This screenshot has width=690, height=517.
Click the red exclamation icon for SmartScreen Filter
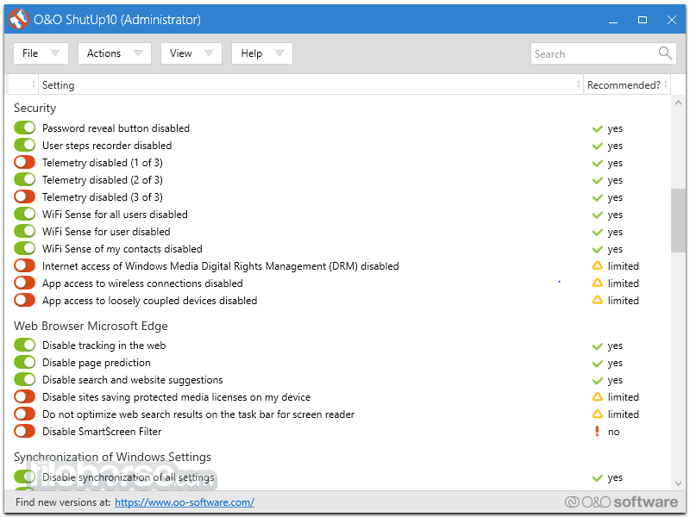pyautogui.click(x=597, y=432)
